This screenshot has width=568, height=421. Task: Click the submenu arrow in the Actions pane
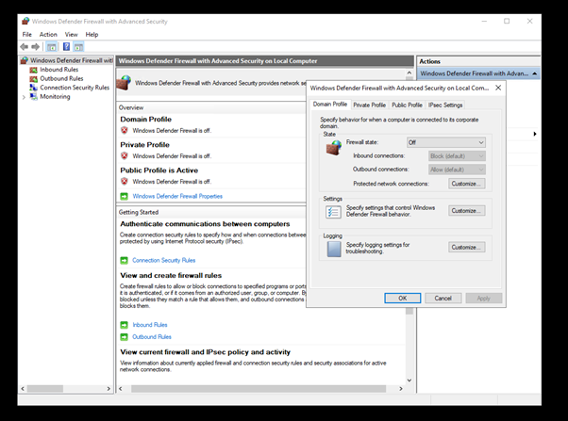click(x=535, y=134)
